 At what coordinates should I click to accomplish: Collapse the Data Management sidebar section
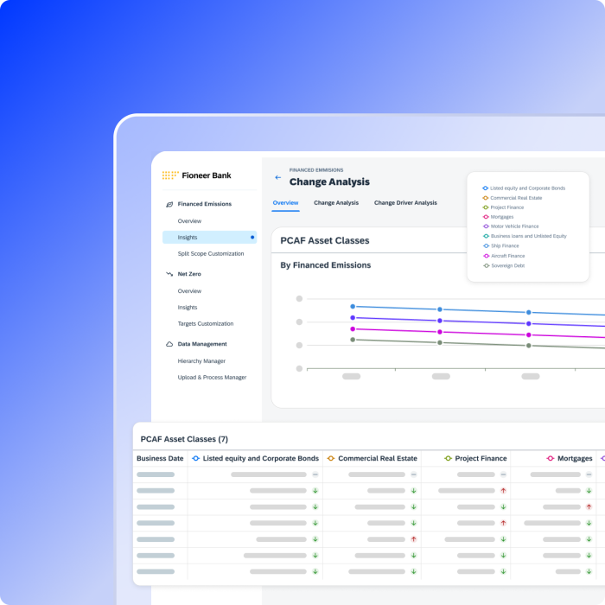point(202,344)
